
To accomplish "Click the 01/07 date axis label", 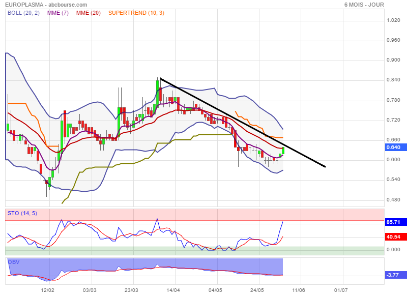I will click(341, 290).
